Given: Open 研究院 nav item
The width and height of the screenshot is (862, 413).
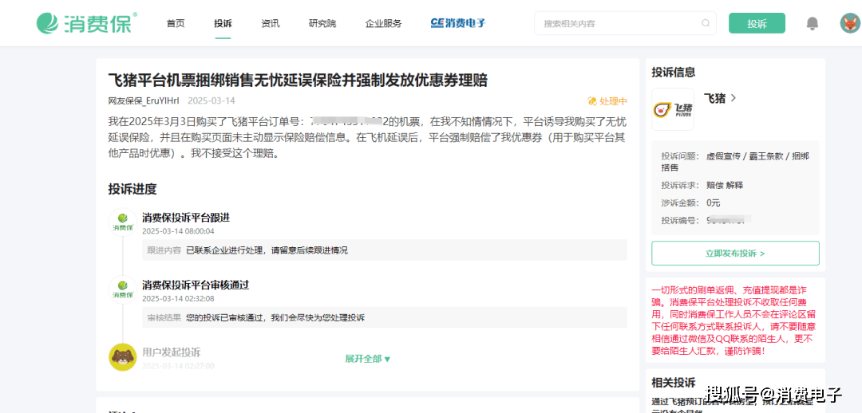Looking at the screenshot, I should pos(322,24).
